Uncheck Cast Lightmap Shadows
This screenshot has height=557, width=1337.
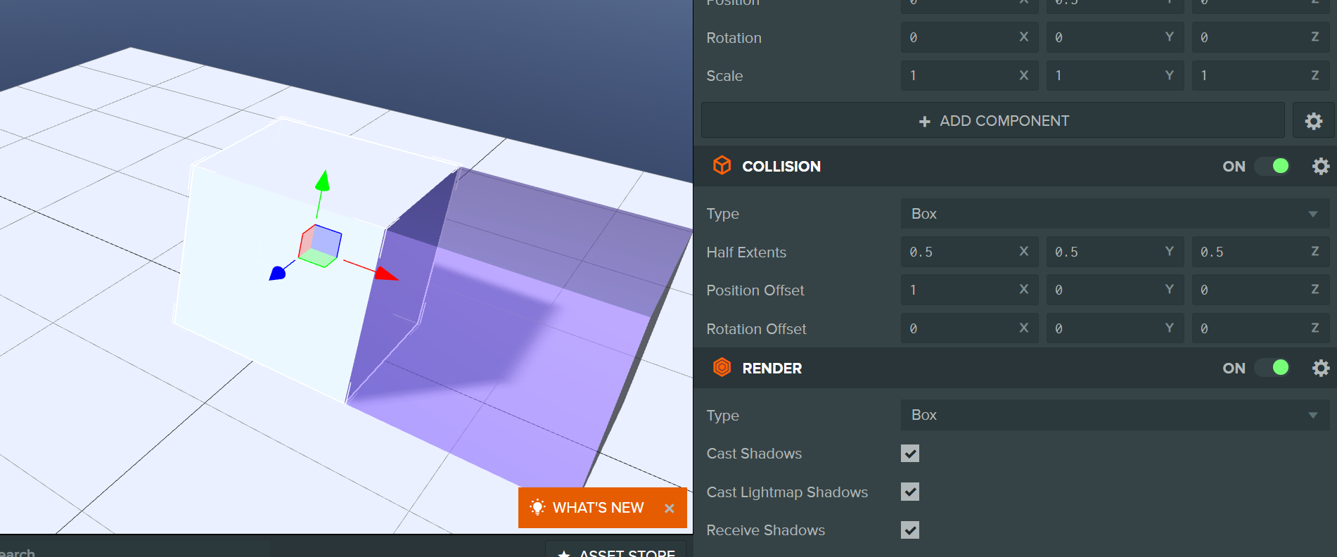pos(910,492)
